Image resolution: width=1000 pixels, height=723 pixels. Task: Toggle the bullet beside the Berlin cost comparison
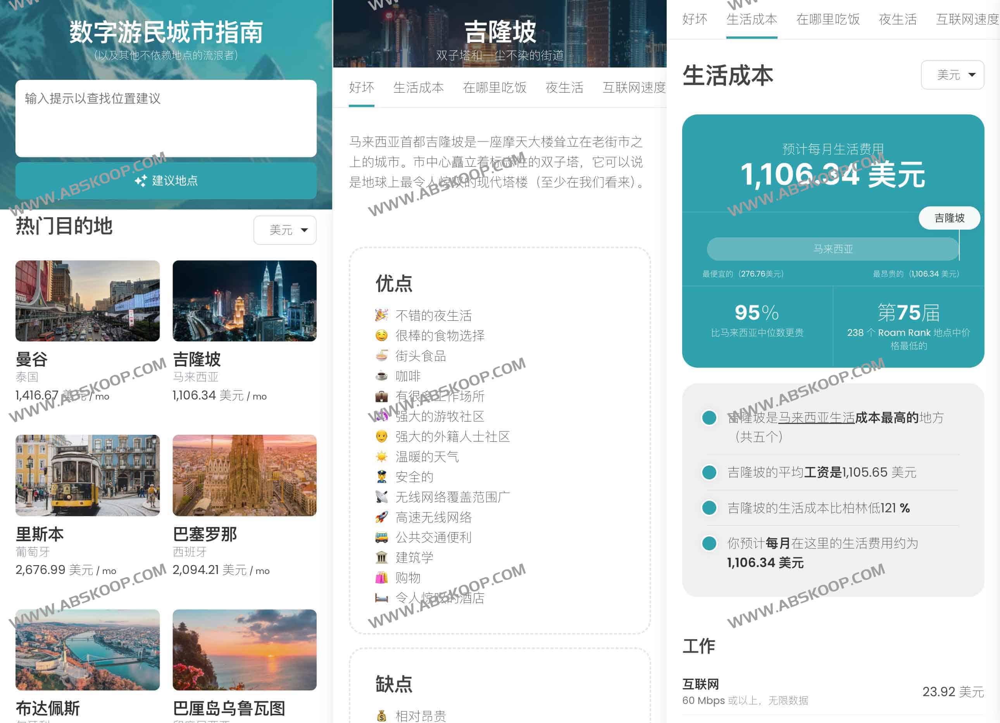tap(709, 508)
